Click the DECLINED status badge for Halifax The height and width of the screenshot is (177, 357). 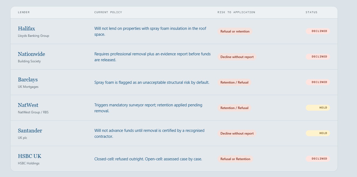(318, 31)
